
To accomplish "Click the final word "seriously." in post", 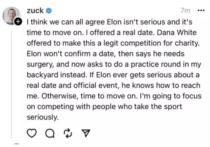I will tap(43, 117).
